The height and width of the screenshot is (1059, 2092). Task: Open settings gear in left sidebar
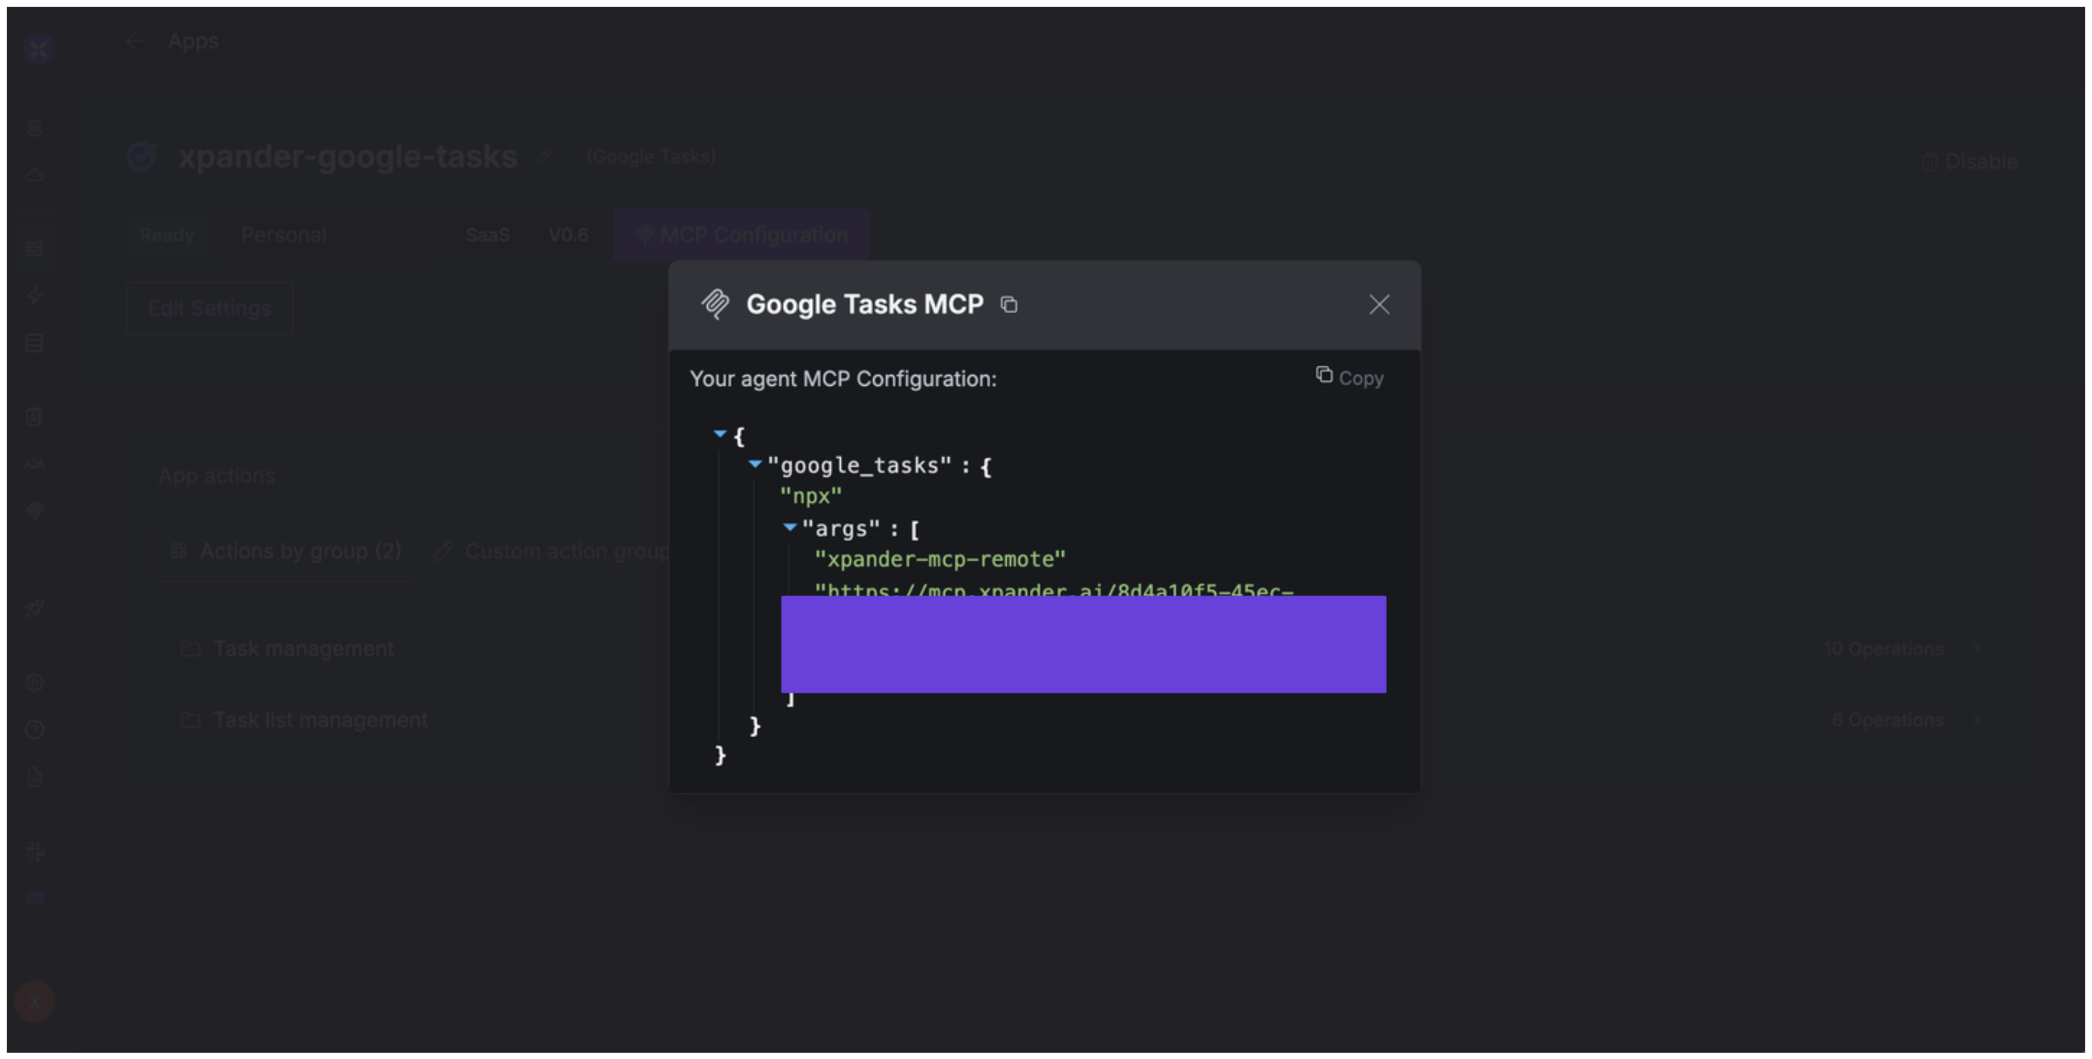35,683
